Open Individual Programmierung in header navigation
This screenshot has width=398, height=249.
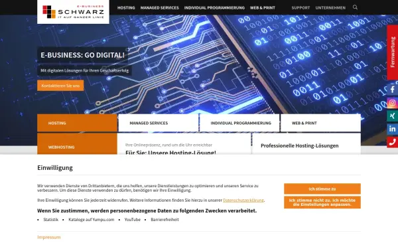214,8
